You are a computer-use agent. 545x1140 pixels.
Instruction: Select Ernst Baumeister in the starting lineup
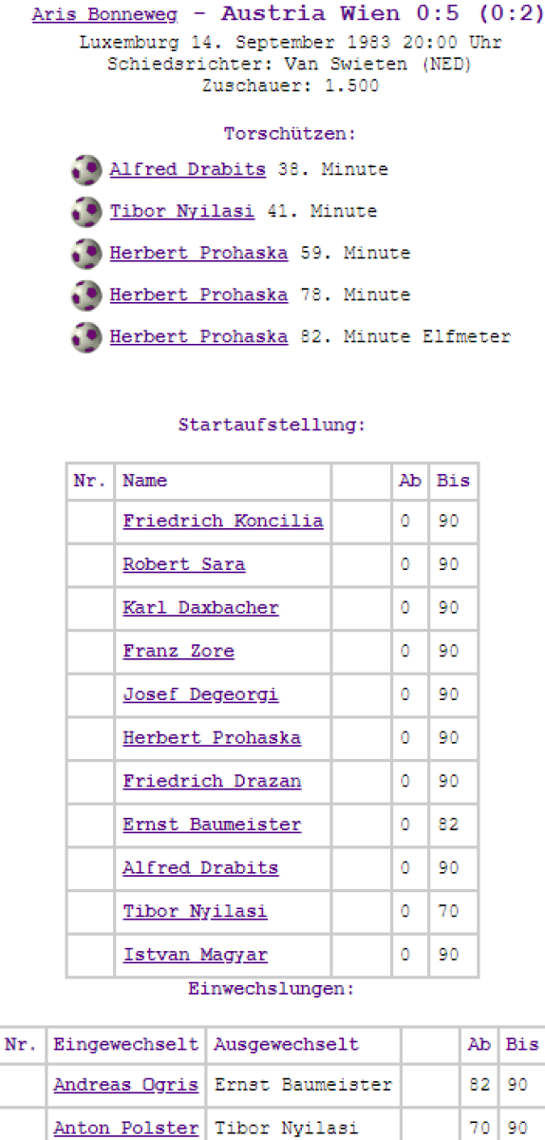click(x=212, y=826)
